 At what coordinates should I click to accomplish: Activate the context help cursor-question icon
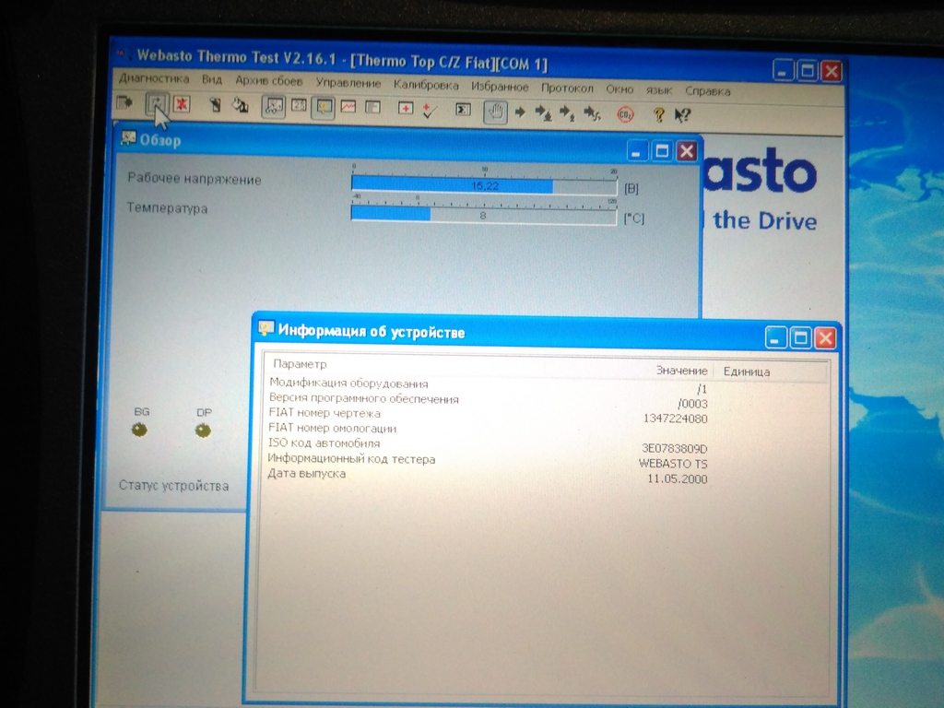[x=682, y=115]
